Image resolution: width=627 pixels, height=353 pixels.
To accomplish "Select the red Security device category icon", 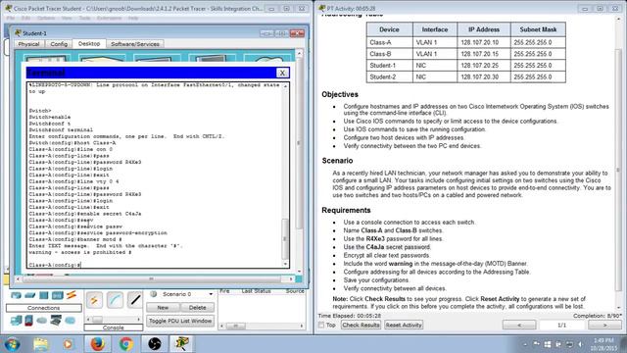I will click(28, 321).
